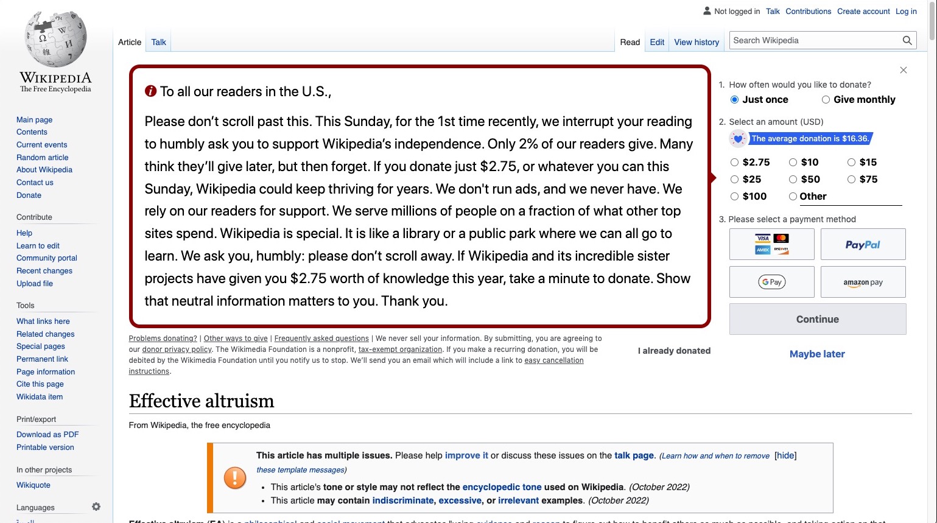The image size is (937, 523).
Task: Open Recent changes in sidebar
Action: (44, 271)
